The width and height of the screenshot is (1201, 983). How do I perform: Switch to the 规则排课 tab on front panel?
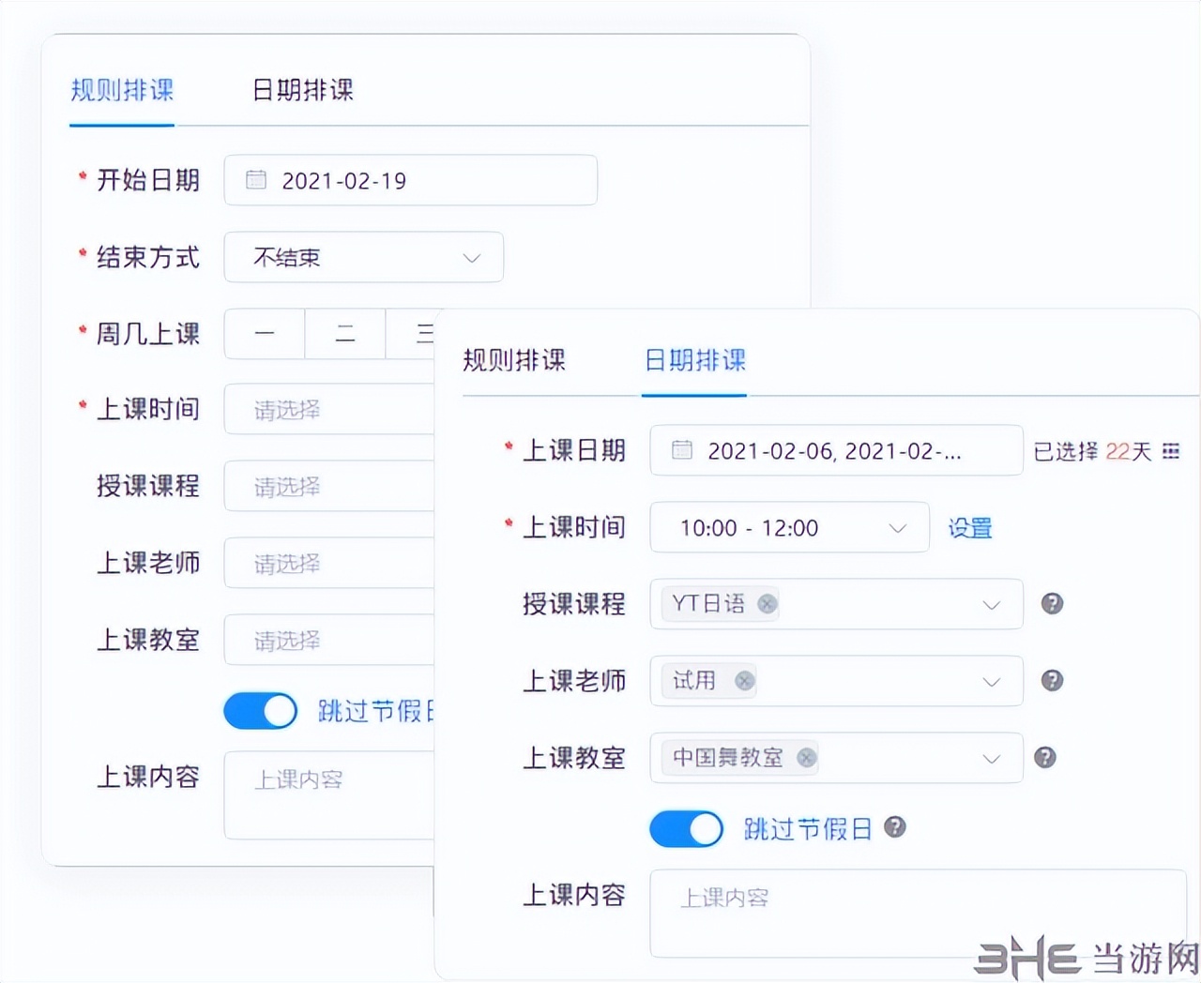tap(513, 361)
